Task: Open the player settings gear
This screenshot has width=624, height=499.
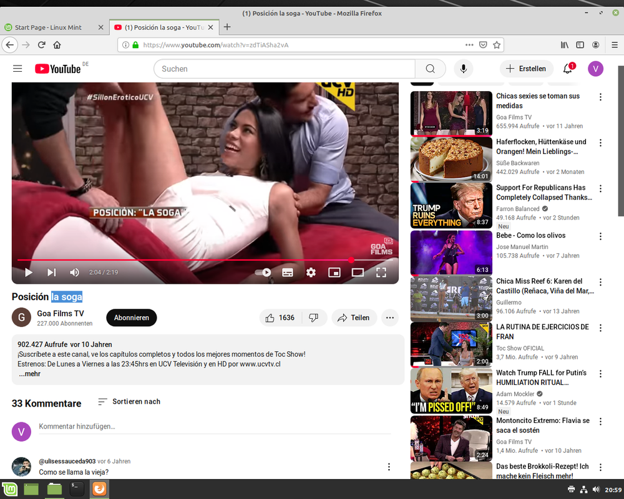Action: click(x=311, y=272)
